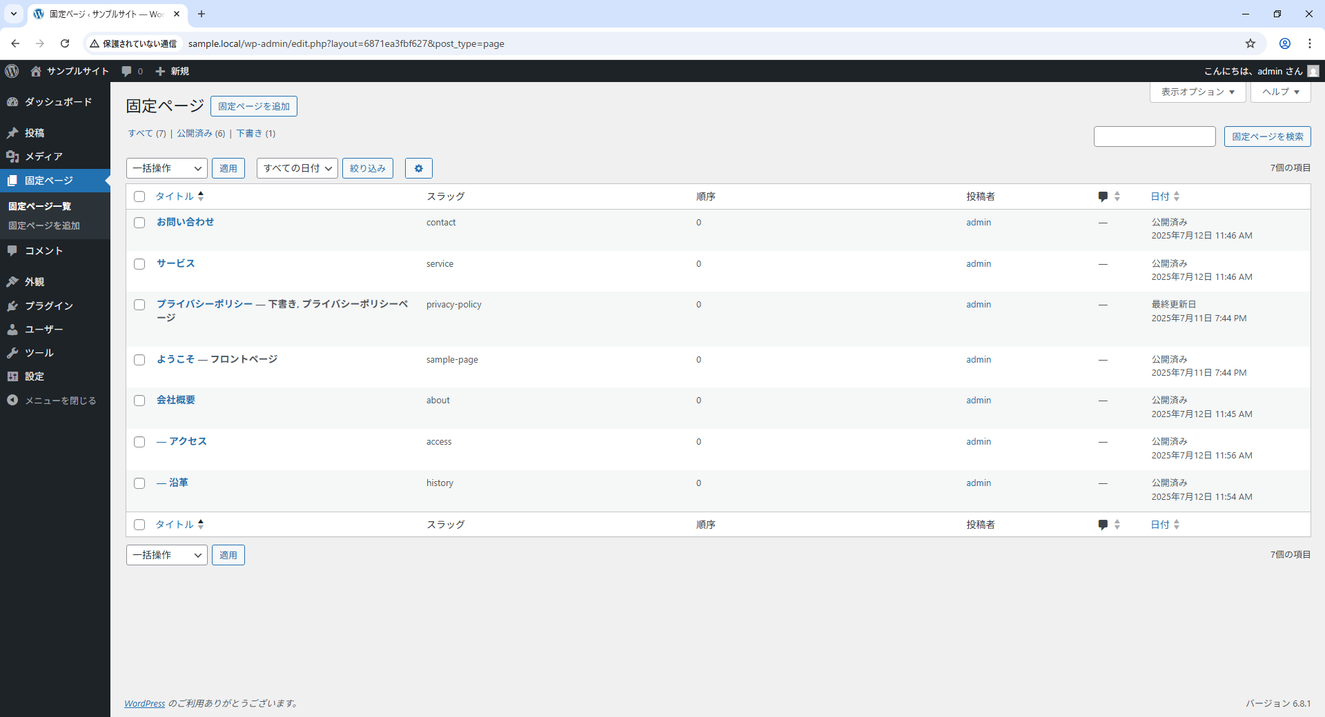Open the 会社概要 page title link
This screenshot has width=1325, height=717.
[x=176, y=400]
